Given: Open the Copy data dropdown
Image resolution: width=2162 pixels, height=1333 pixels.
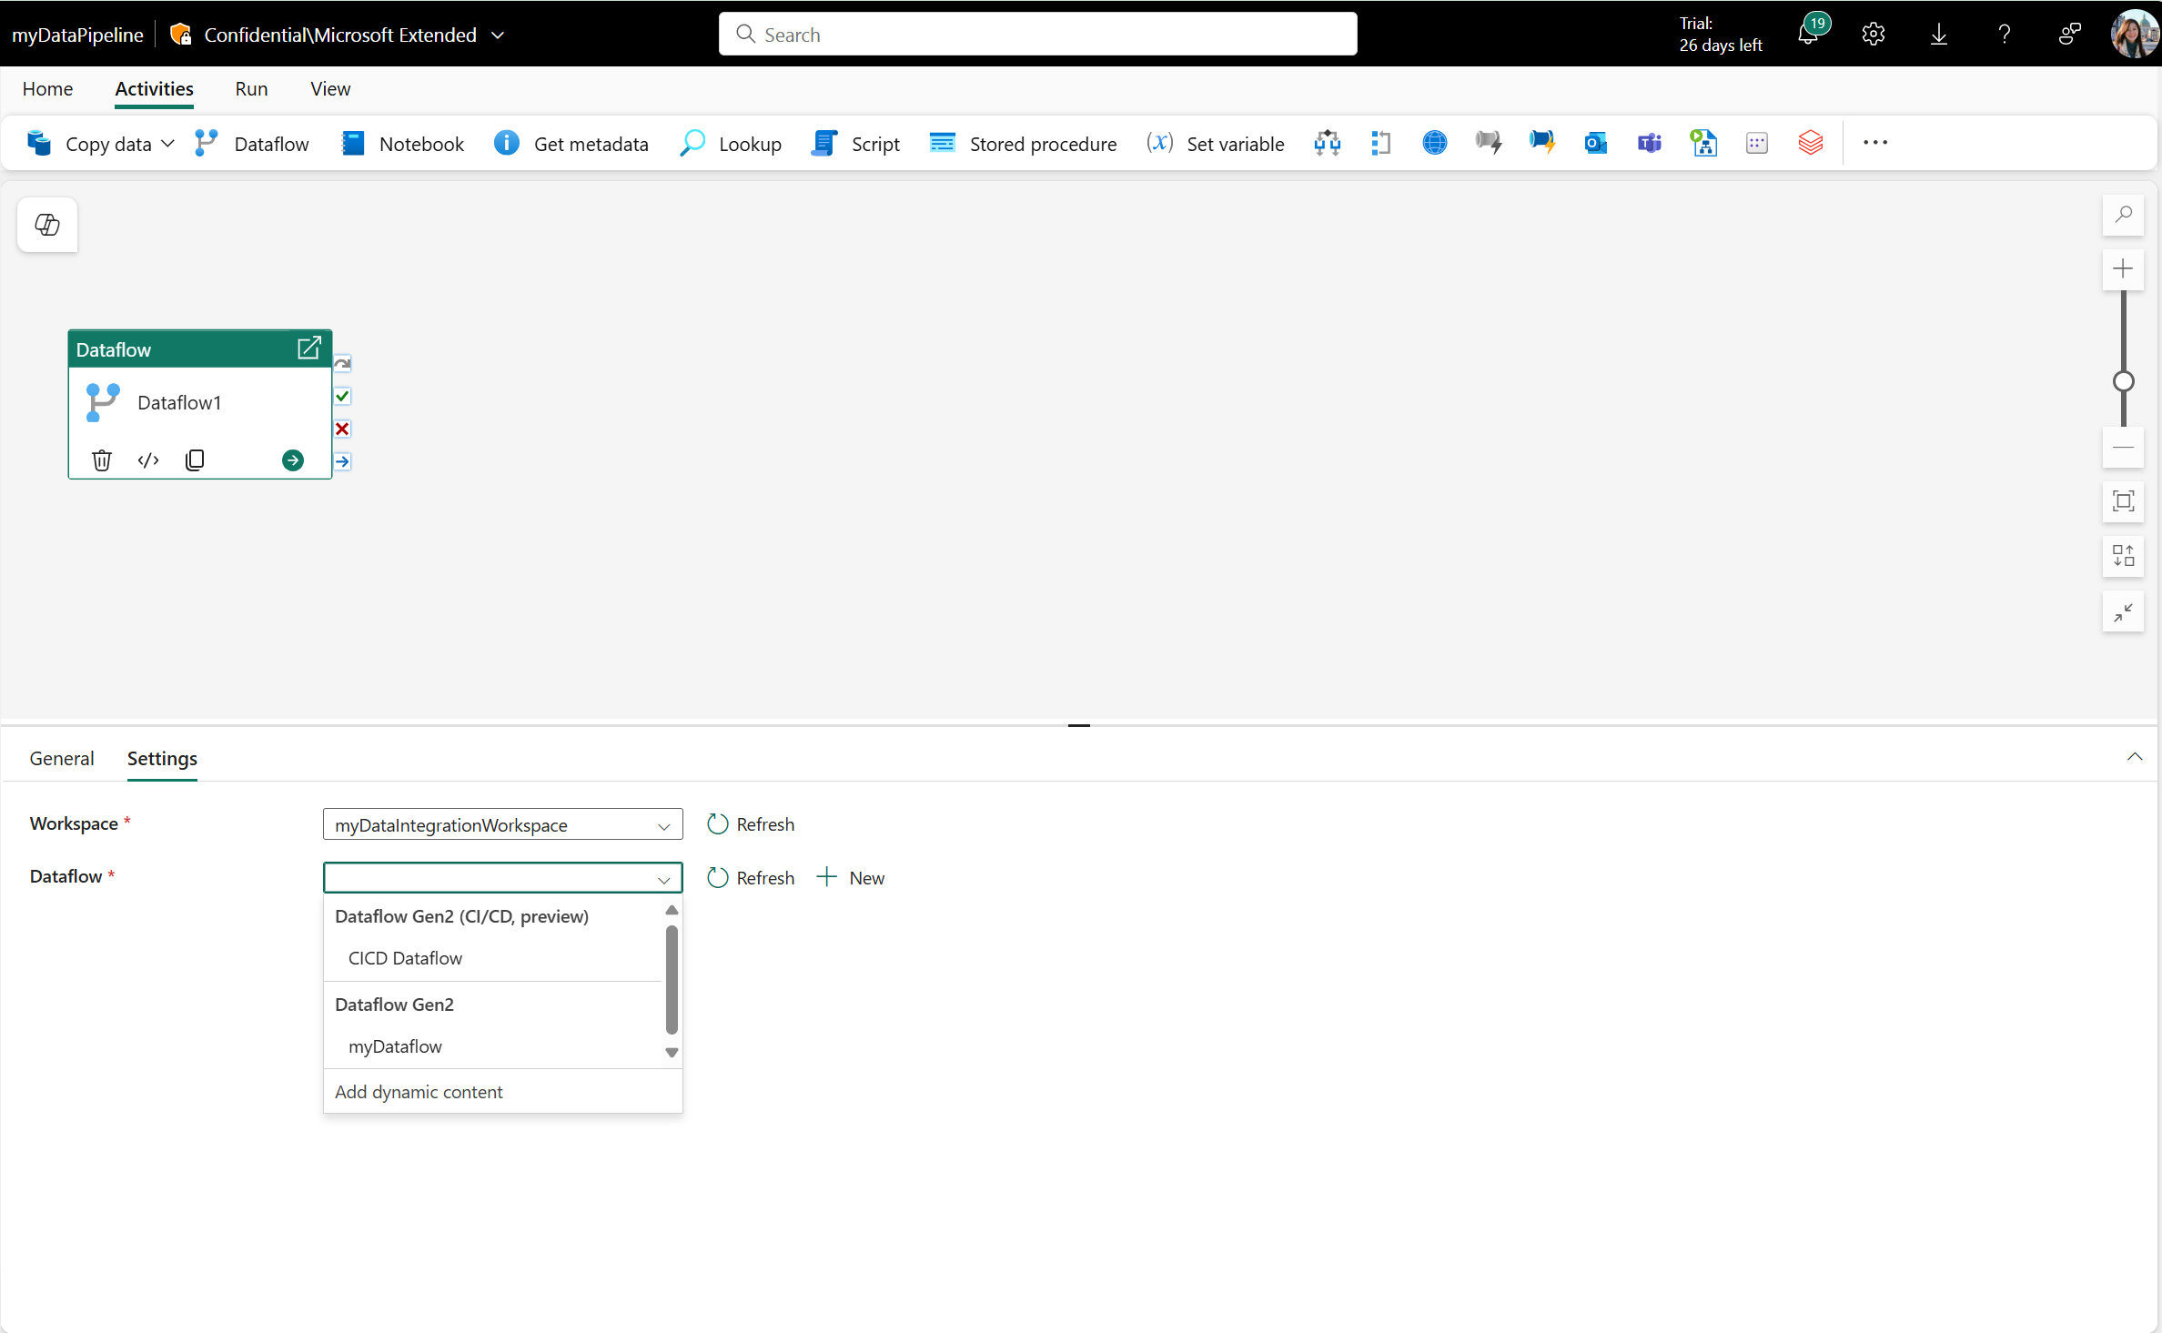Looking at the screenshot, I should (x=167, y=143).
